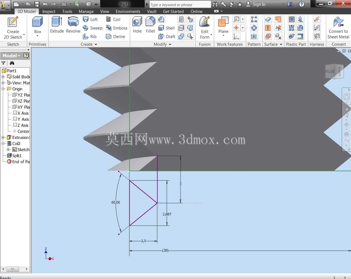
Task: Click the model browser horizontal scrollbar
Action: (x=15, y=269)
